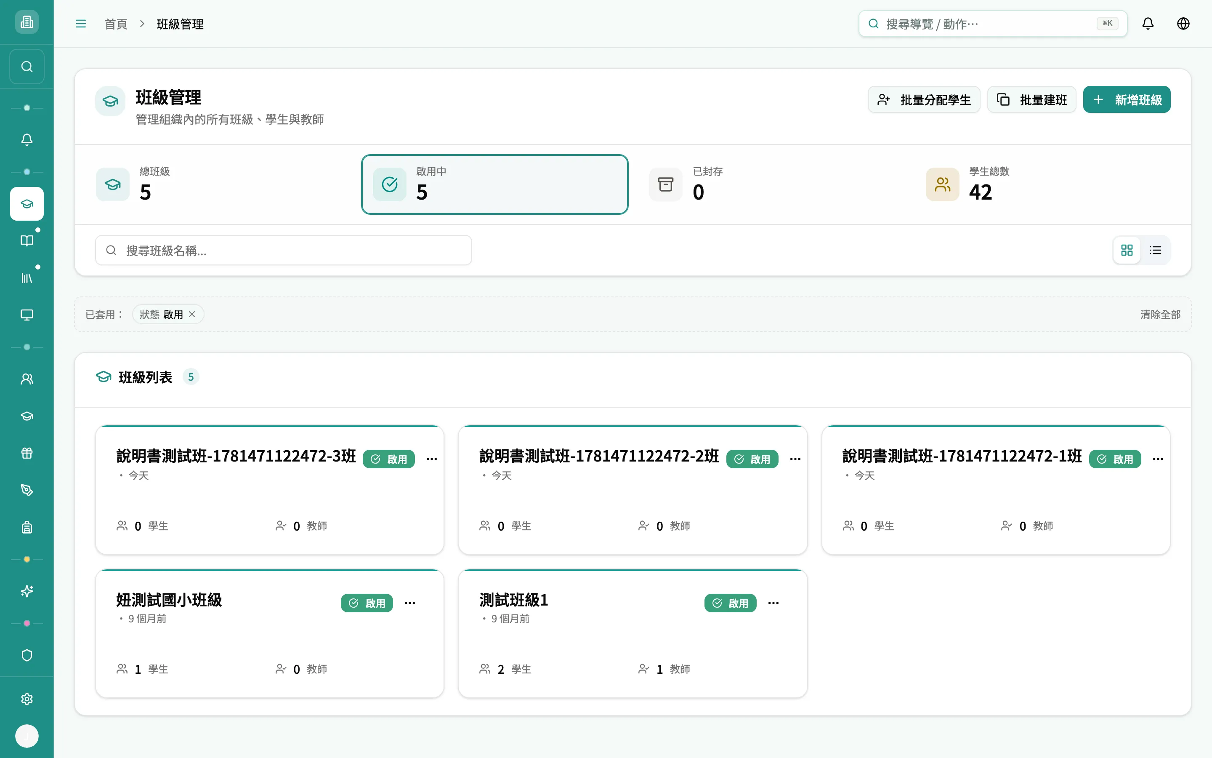Open the AI sparkles sidebar icon
The image size is (1212, 758).
(27, 591)
